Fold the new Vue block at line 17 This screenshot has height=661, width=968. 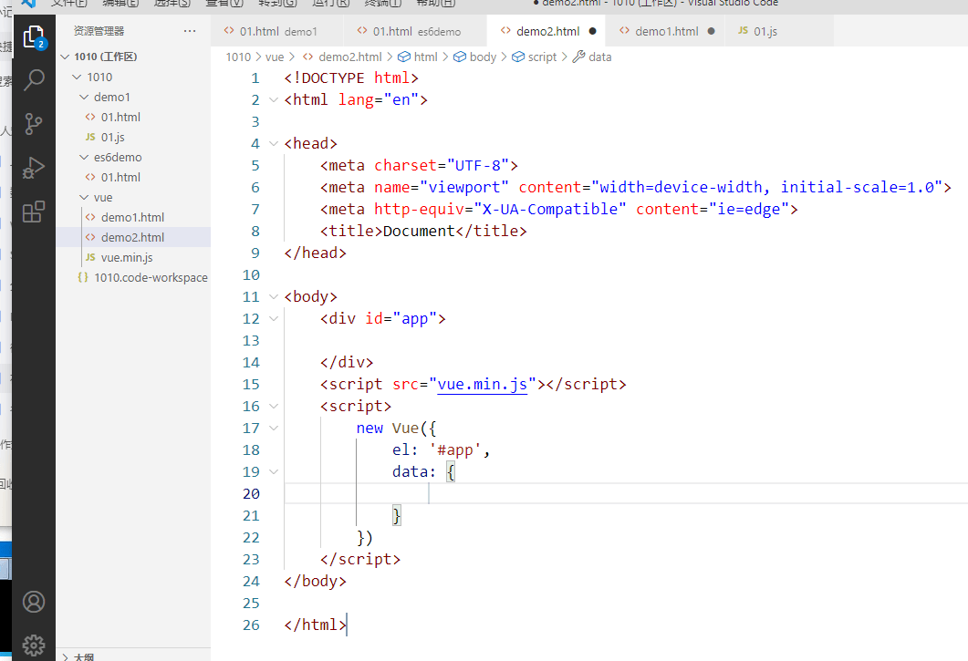[274, 428]
